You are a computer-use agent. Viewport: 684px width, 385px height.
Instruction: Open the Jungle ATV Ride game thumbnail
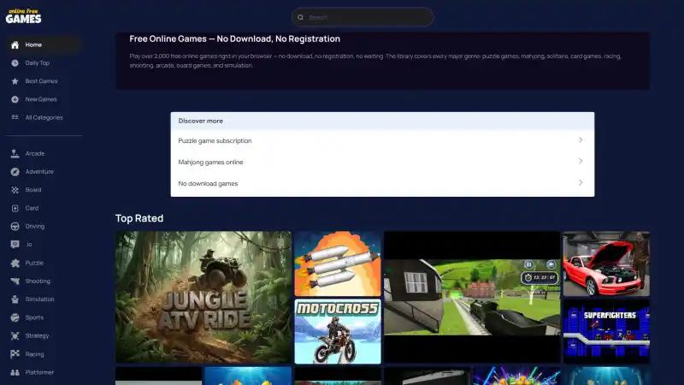click(203, 297)
